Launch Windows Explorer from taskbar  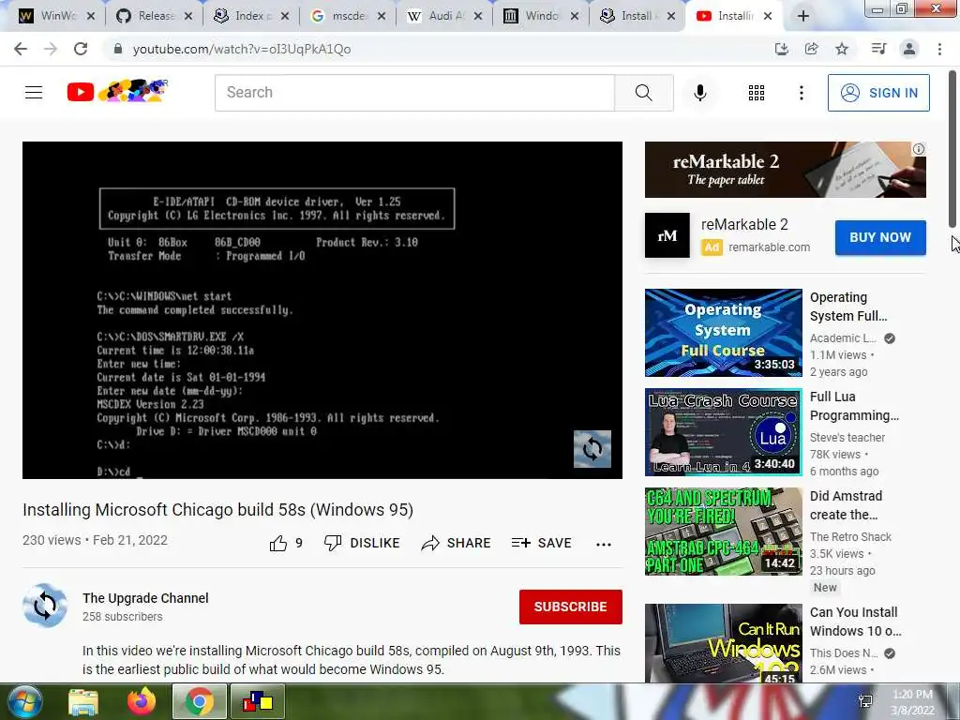(x=83, y=702)
